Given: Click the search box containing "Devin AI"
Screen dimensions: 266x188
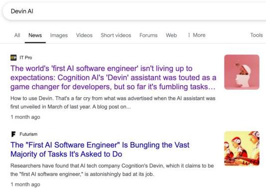Looking at the screenshot, I should pyautogui.click(x=134, y=11).
